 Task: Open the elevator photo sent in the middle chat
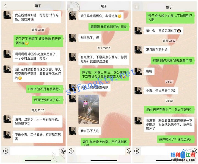point(89,109)
